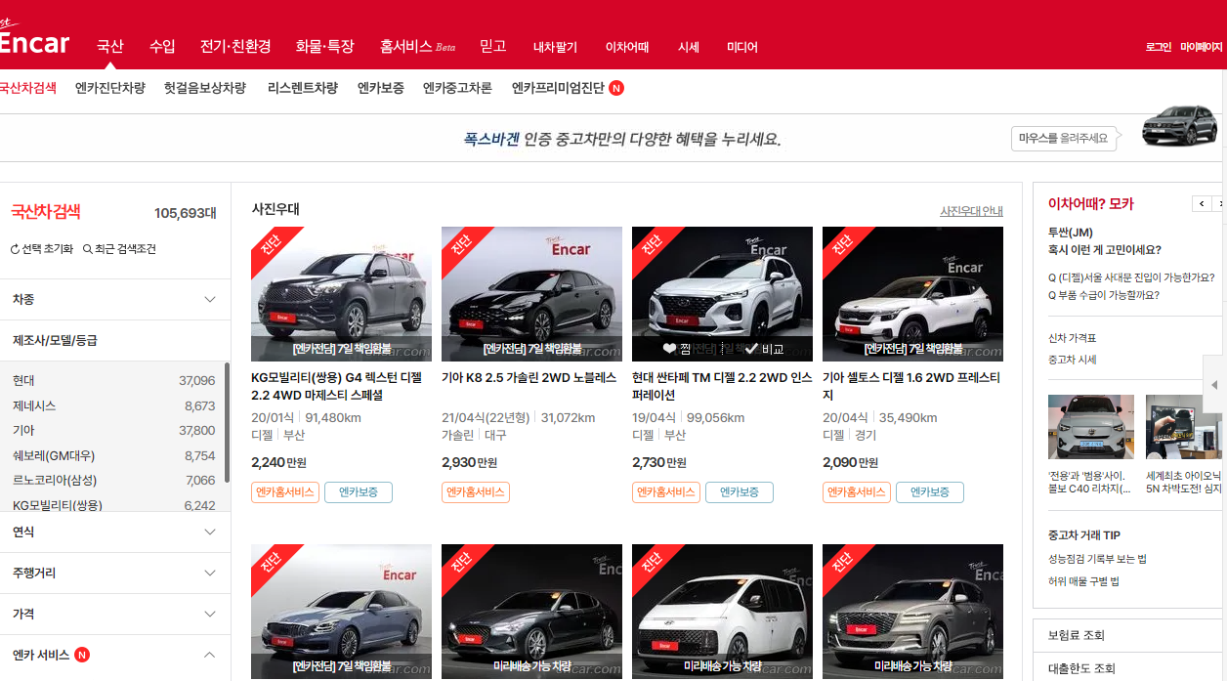Click the 마이페이지 link
The image size is (1227, 681).
pyautogui.click(x=1202, y=47)
